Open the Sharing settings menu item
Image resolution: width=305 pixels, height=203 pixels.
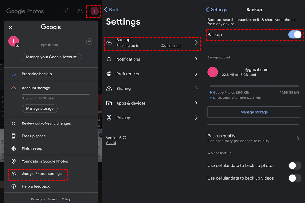click(124, 89)
